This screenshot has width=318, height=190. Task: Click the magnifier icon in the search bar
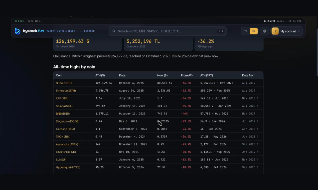[114, 31]
